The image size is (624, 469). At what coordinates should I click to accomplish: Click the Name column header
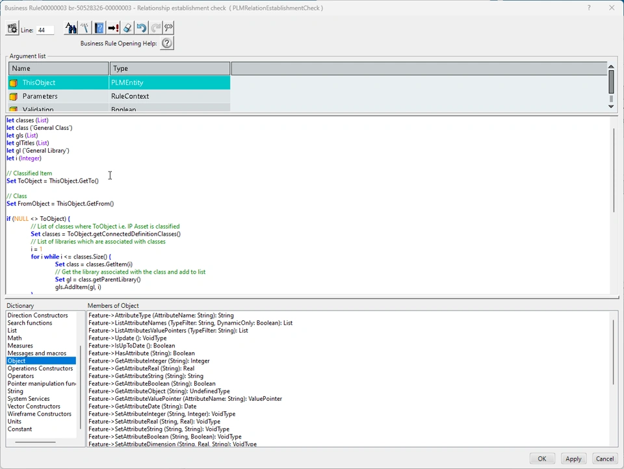58,68
